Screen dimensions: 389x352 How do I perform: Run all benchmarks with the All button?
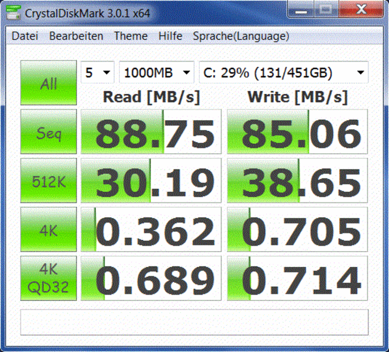click(49, 83)
